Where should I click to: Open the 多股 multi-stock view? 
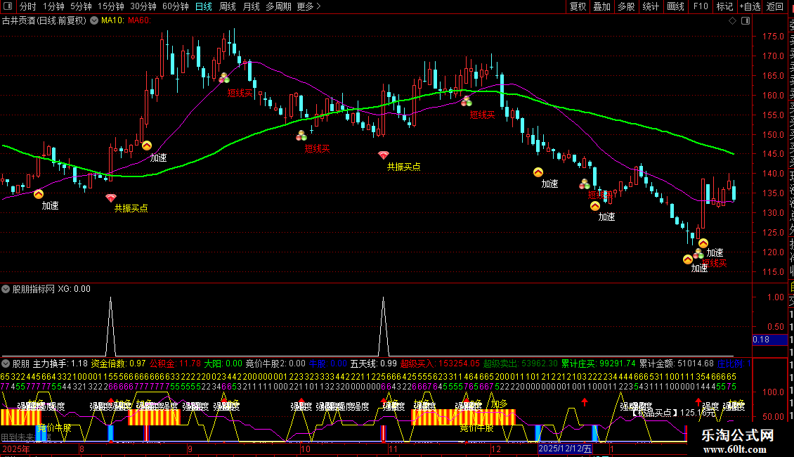[x=626, y=6]
